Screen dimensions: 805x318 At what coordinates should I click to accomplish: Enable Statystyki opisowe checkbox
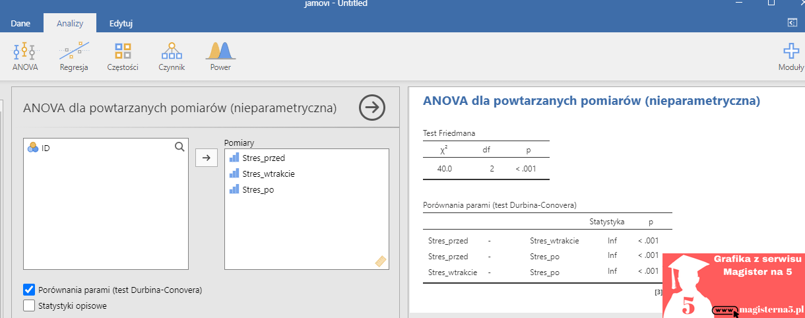29,305
